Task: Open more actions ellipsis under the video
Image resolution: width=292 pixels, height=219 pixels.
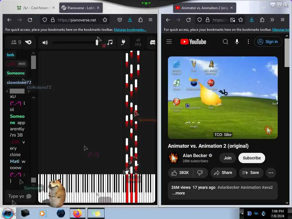Action: [271, 173]
